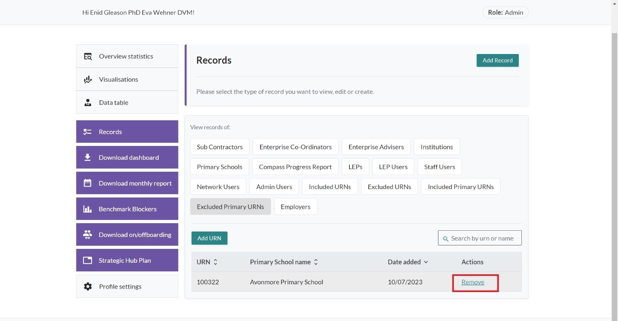Click the Actions column header
618x321 pixels.
click(x=472, y=262)
